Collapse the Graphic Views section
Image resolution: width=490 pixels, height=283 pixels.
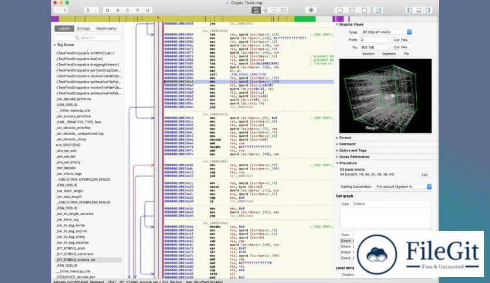click(x=337, y=25)
